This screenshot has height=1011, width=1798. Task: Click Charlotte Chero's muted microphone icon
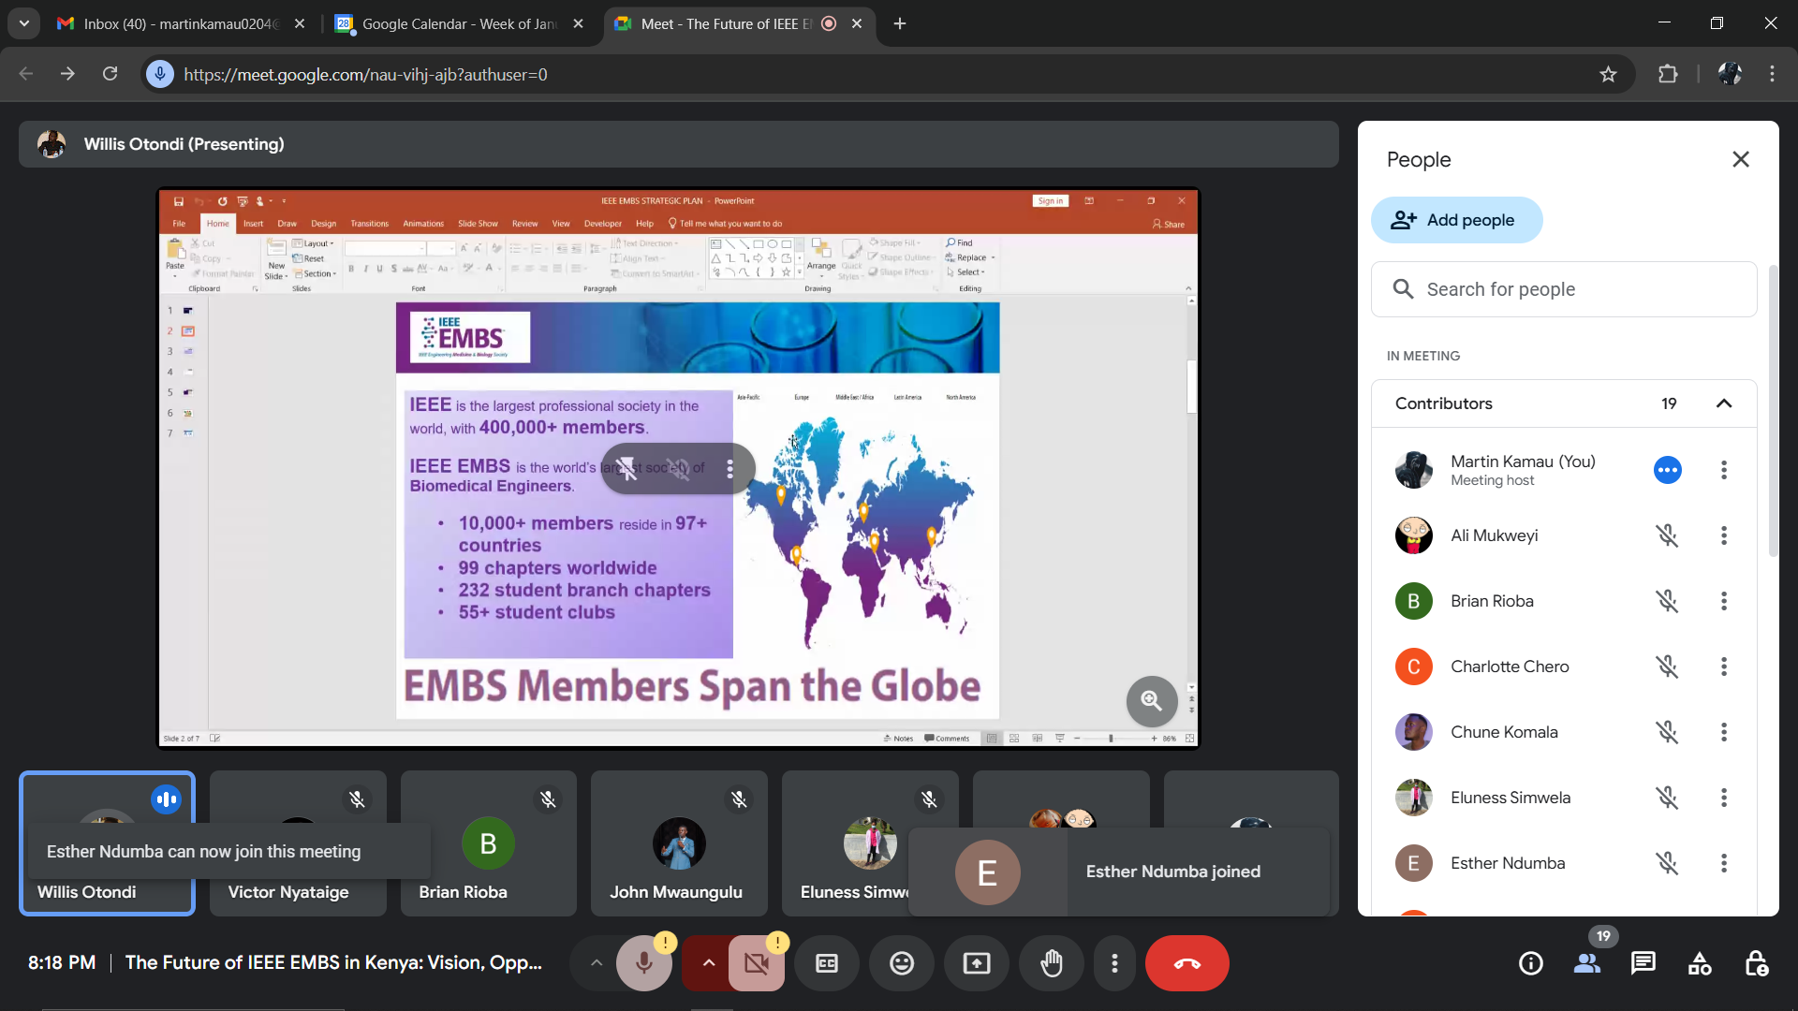[1667, 667]
